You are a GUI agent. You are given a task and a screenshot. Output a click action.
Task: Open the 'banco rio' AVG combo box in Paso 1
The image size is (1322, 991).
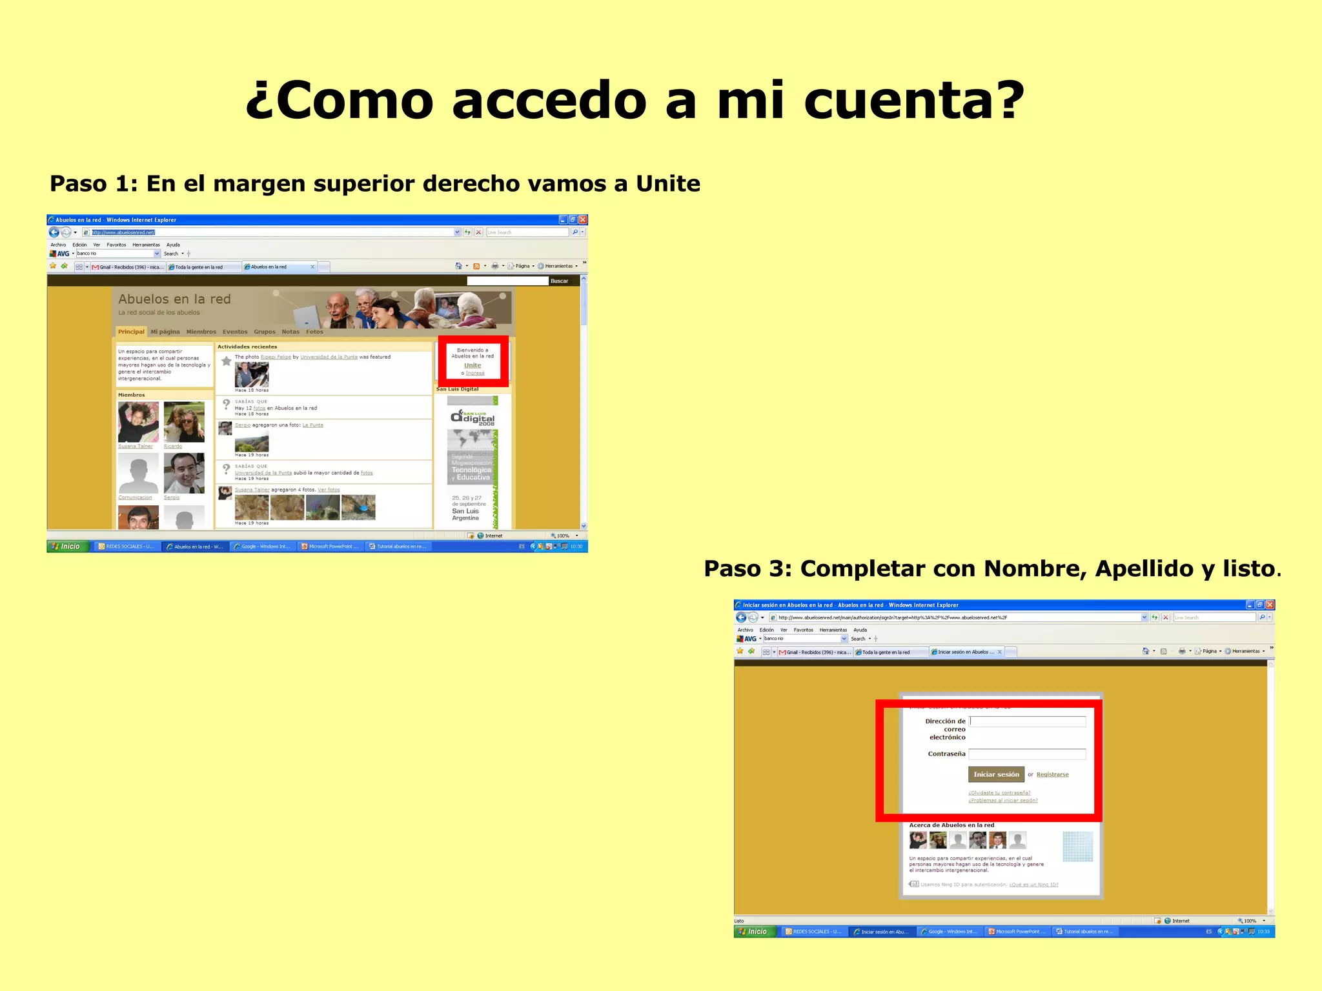[157, 254]
